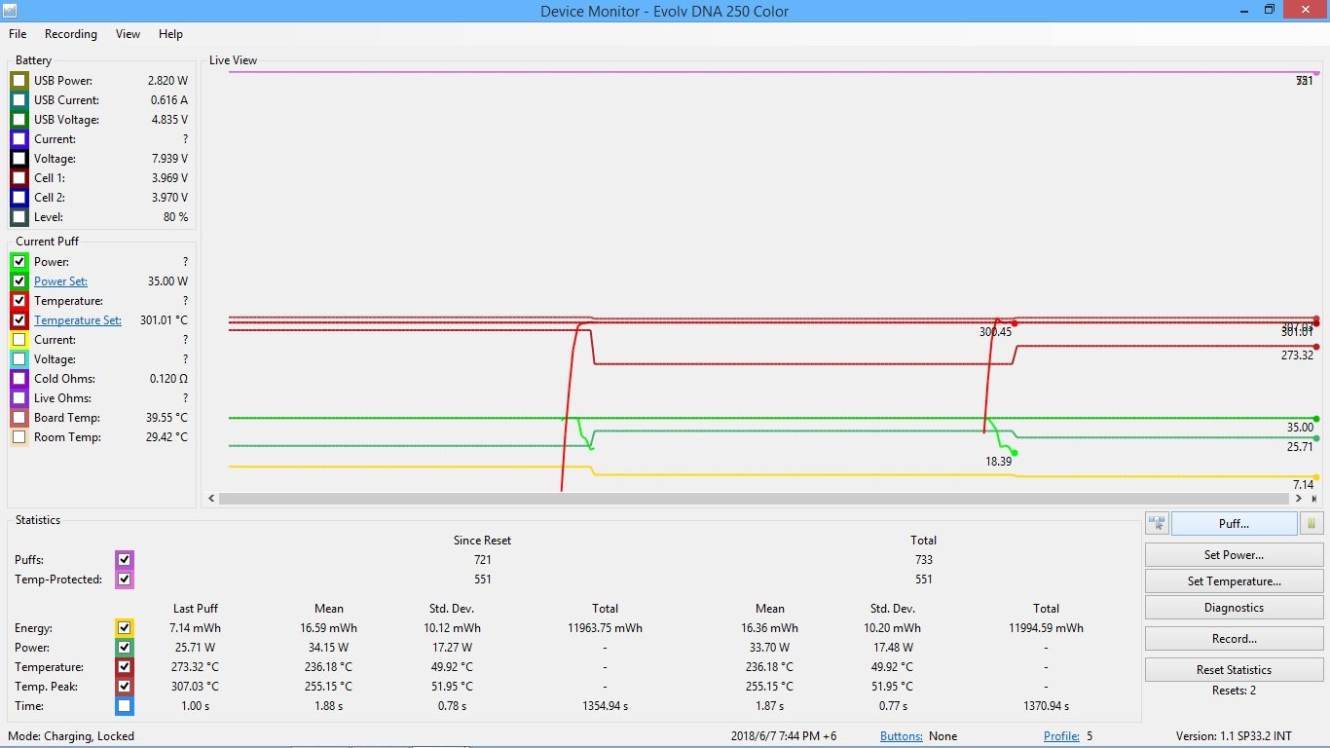
Task: Check the Time statistics checkbox
Action: pos(124,706)
